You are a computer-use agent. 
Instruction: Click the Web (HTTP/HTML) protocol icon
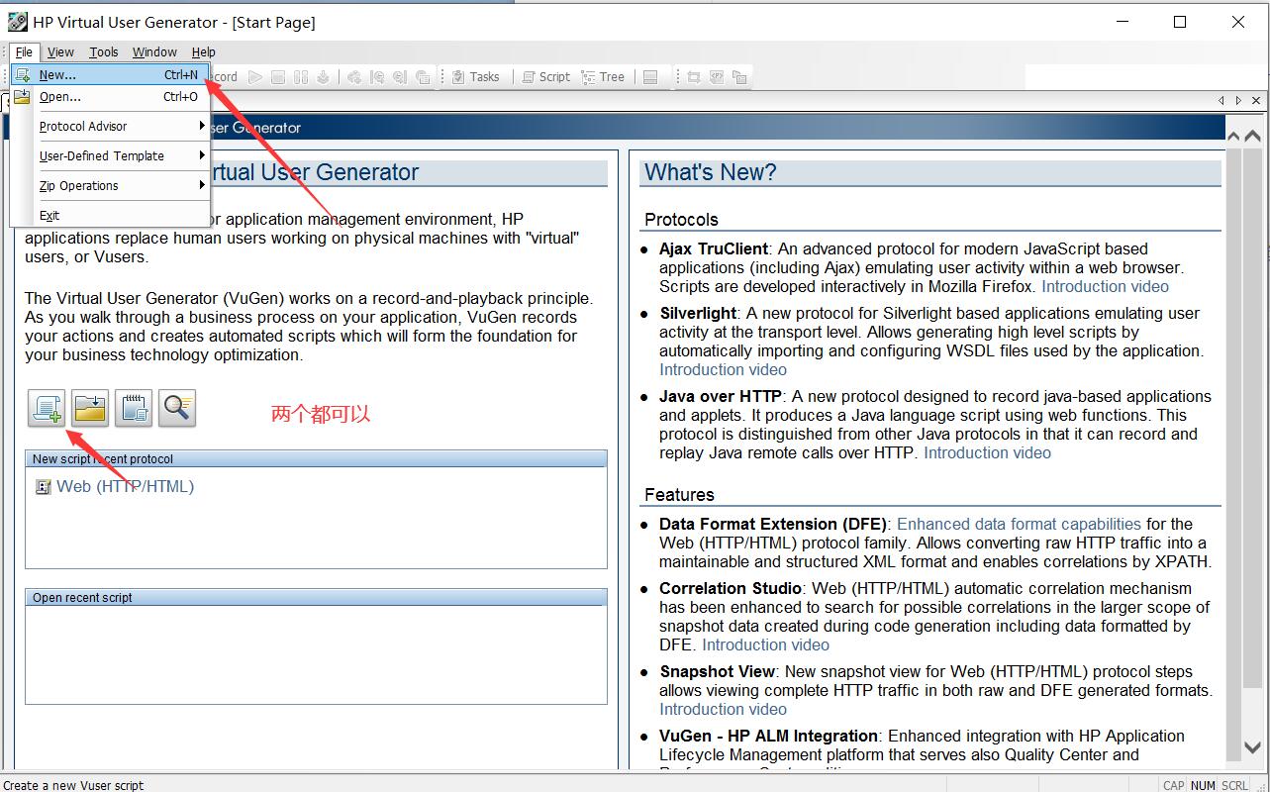pyautogui.click(x=43, y=487)
